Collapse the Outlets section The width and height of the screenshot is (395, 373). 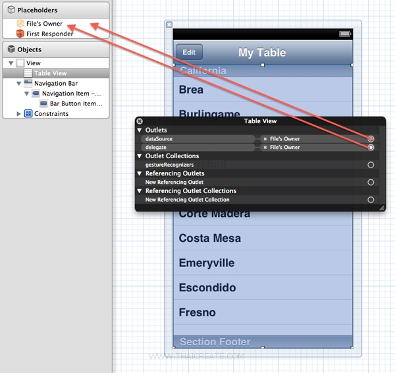pos(140,130)
